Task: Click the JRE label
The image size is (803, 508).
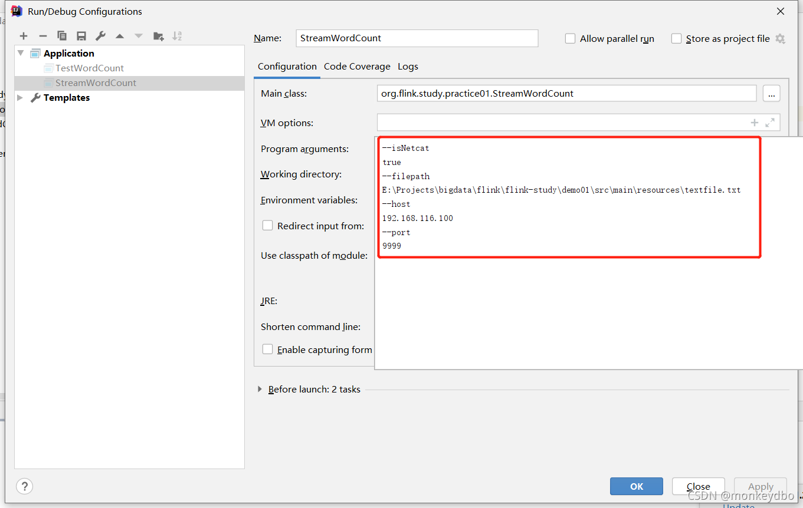Action: pos(269,301)
